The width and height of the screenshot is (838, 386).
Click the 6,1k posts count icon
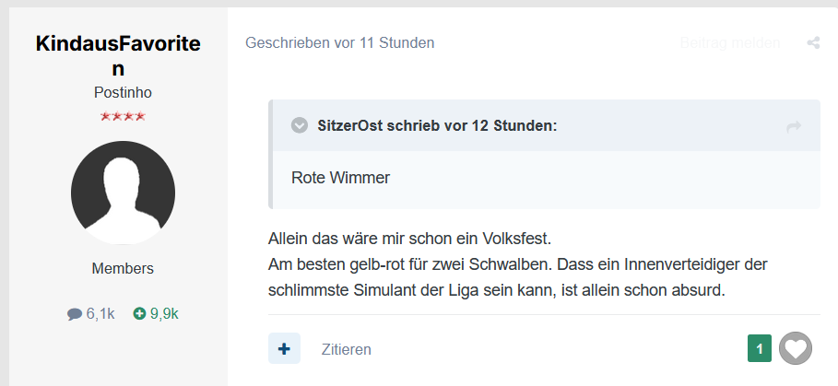pos(75,314)
